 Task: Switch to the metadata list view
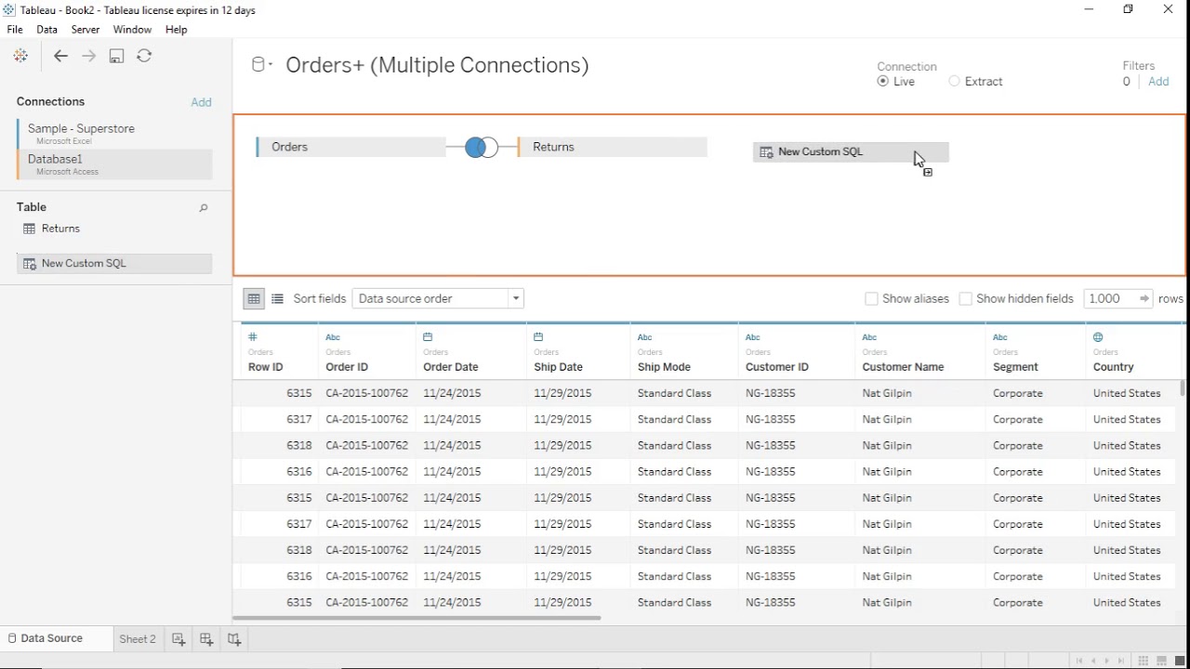point(277,299)
